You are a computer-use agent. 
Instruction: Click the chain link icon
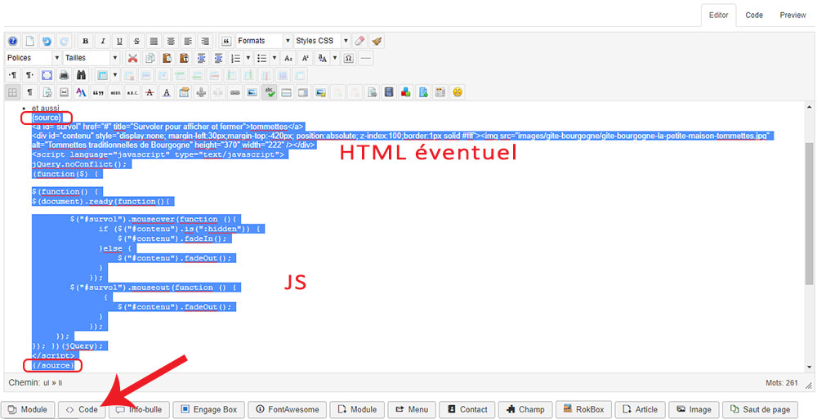tap(235, 92)
